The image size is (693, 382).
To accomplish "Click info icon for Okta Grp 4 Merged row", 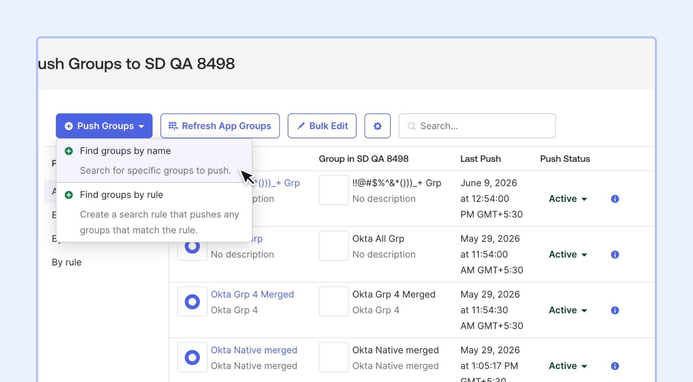I will pos(615,310).
